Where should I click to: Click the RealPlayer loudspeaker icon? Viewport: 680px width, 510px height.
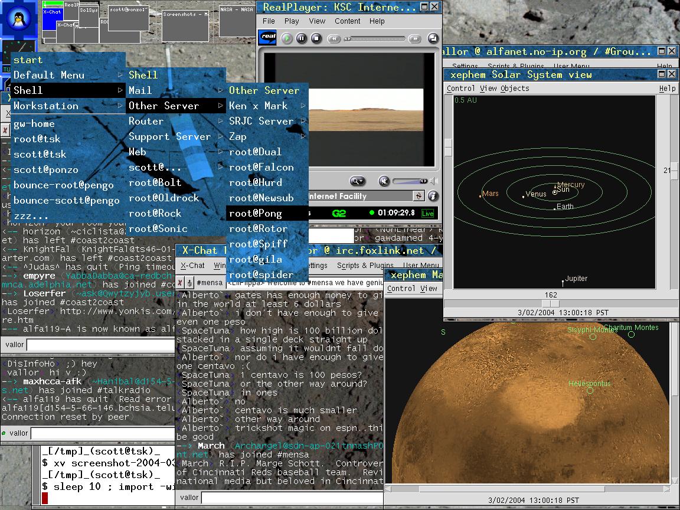pyautogui.click(x=434, y=181)
